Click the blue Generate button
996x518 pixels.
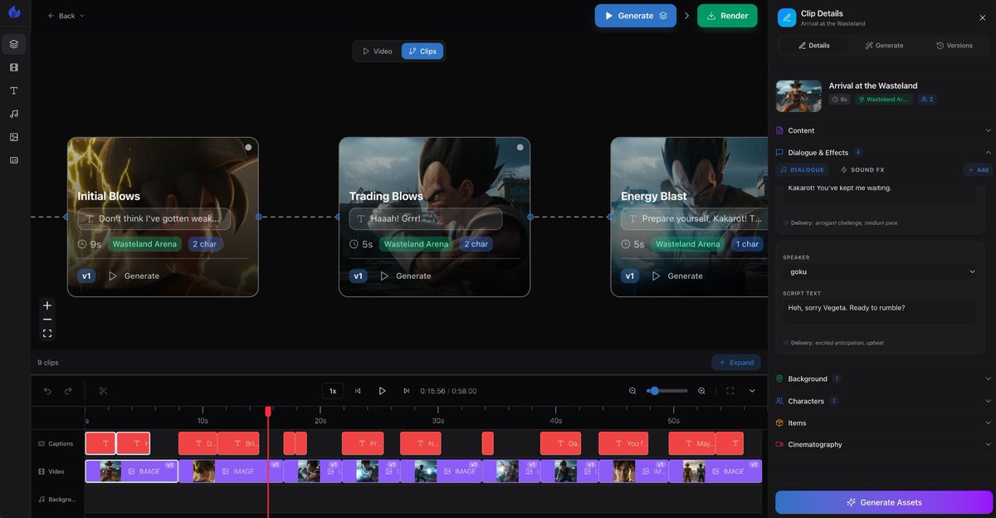(635, 16)
